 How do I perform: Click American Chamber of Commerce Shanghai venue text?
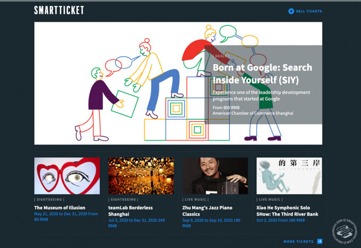[x=252, y=113]
